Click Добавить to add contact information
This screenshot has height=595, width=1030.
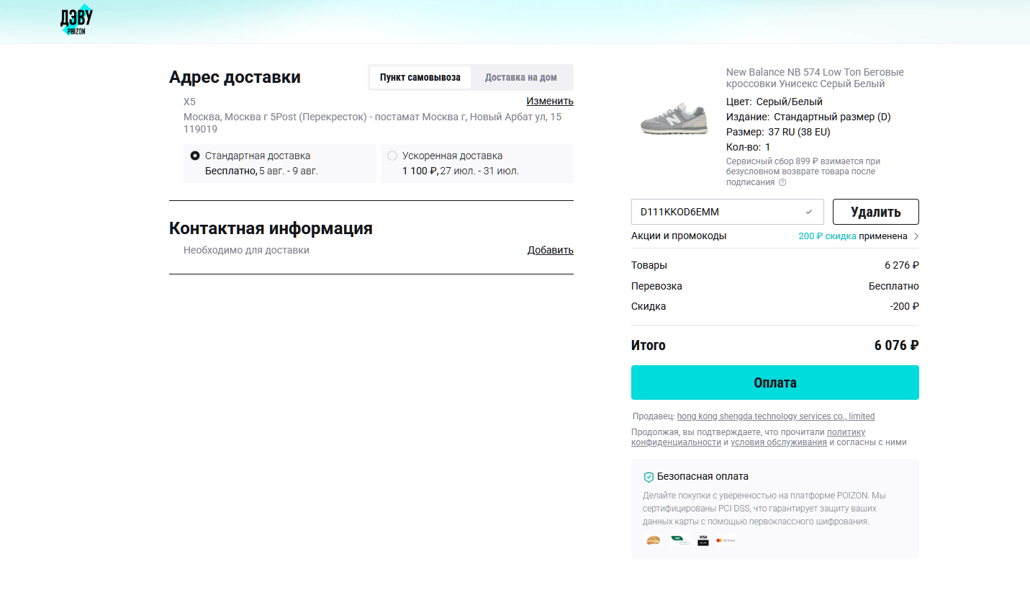tap(551, 250)
